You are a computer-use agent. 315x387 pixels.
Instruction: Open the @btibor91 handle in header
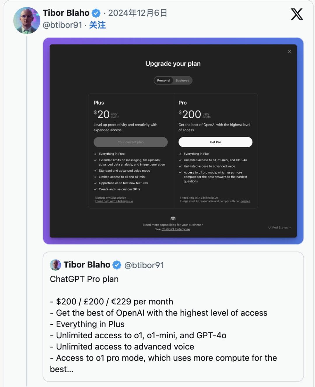pyautogui.click(x=62, y=25)
